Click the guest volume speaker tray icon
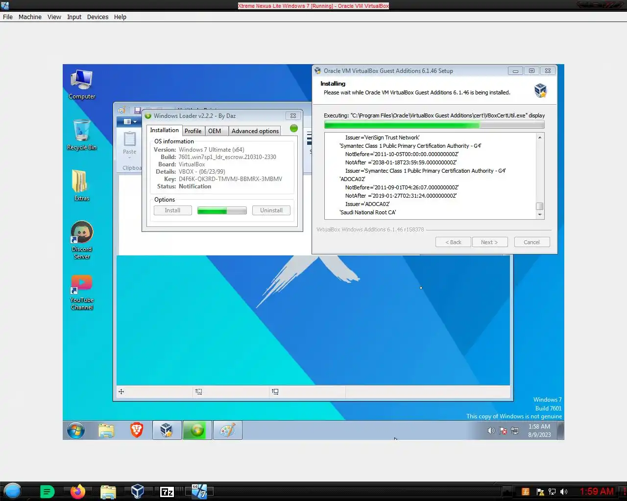Viewport: 627px width, 501px height. (491, 431)
